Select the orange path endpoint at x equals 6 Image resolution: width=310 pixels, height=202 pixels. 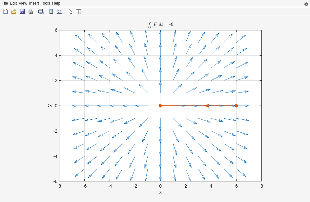236,106
